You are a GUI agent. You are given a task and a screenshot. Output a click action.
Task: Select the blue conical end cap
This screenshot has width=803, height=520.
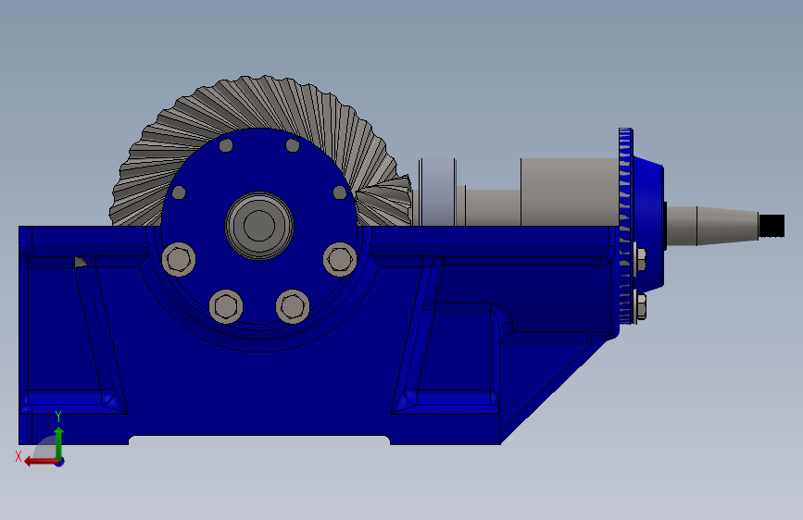click(649, 223)
